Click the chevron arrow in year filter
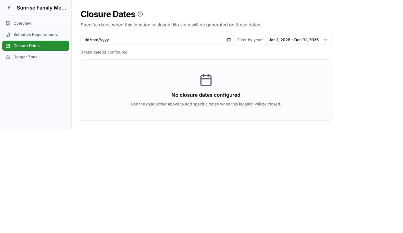Image resolution: width=403 pixels, height=233 pixels. point(325,40)
